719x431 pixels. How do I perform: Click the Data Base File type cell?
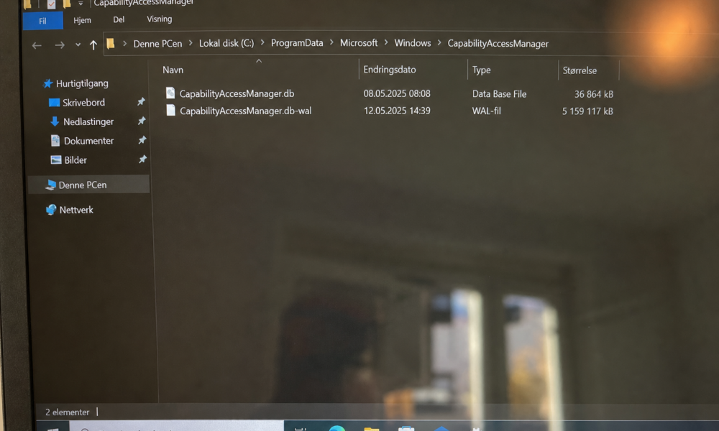(x=500, y=94)
